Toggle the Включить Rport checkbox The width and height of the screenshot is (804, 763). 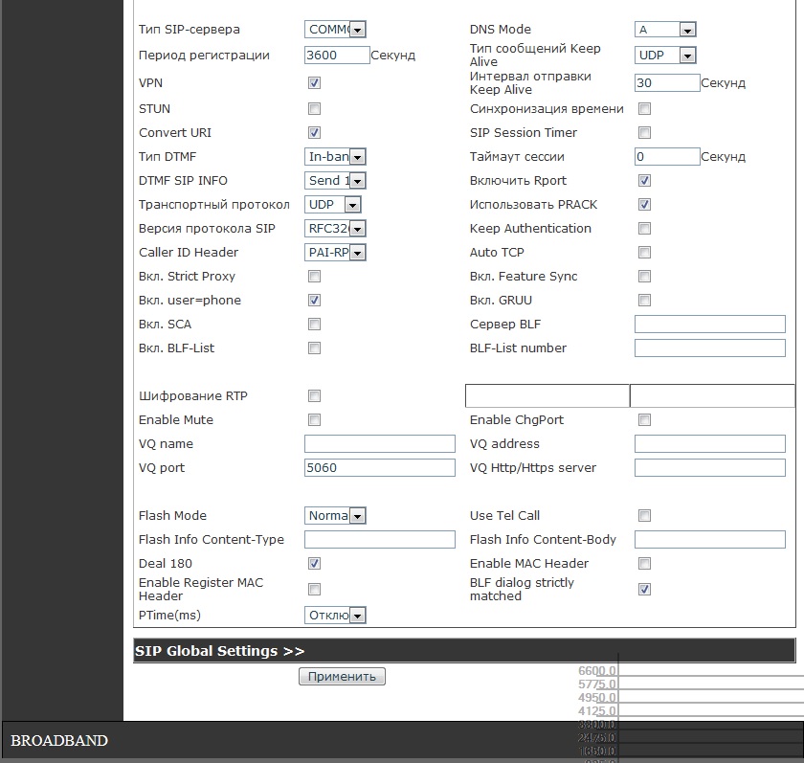click(x=644, y=181)
